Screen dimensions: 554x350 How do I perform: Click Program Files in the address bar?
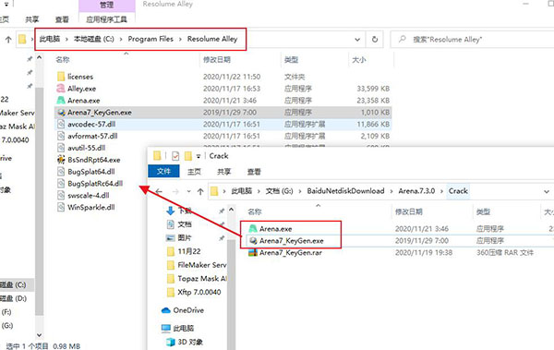(x=151, y=39)
